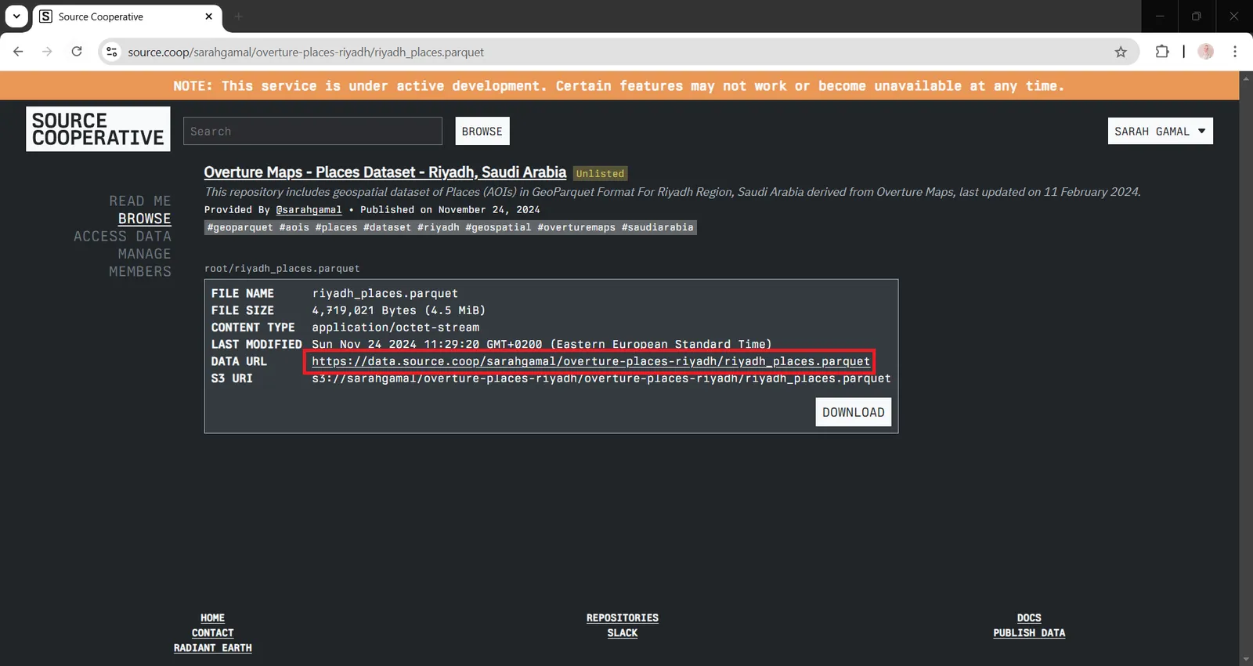Open the Overture Maps Places Dataset title link

385,172
